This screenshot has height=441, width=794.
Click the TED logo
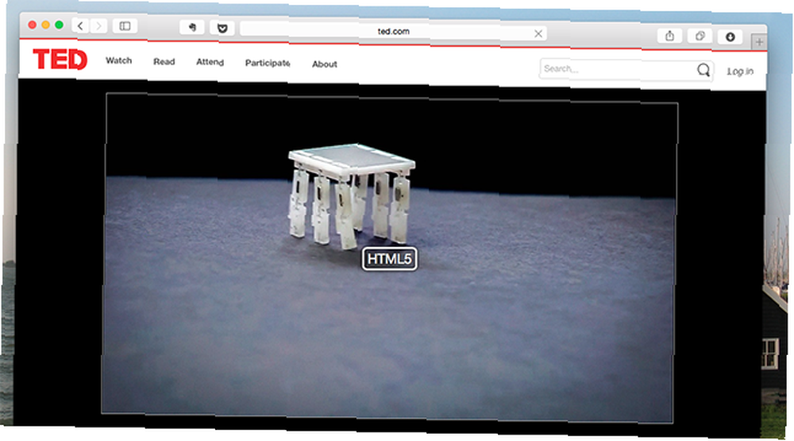coord(60,60)
